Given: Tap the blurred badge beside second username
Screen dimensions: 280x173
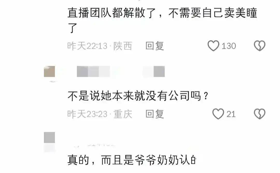Looking at the screenshot, I should [154, 71].
